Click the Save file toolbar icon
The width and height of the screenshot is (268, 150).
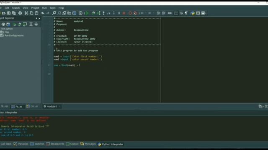point(9,13)
